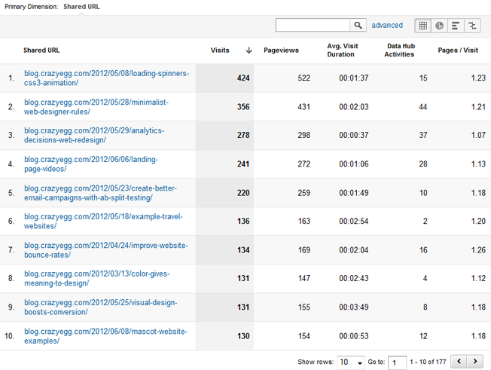Click the 522 pageviews value
Image resolution: width=491 pixels, height=370 pixels.
(303, 78)
